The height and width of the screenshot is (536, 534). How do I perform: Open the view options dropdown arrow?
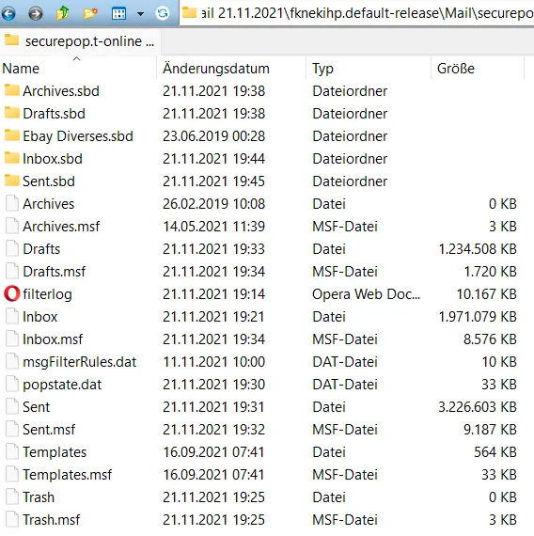pos(140,14)
